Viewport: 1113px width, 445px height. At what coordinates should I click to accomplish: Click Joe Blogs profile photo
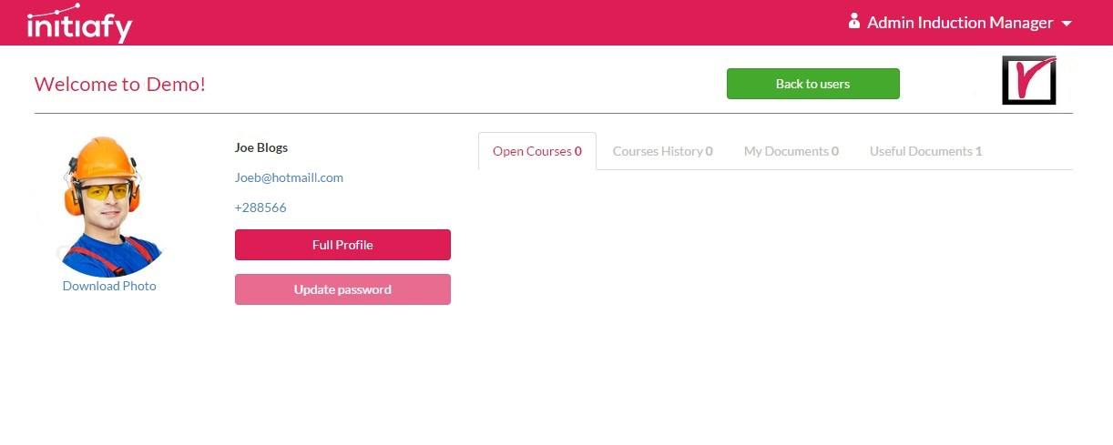point(109,207)
